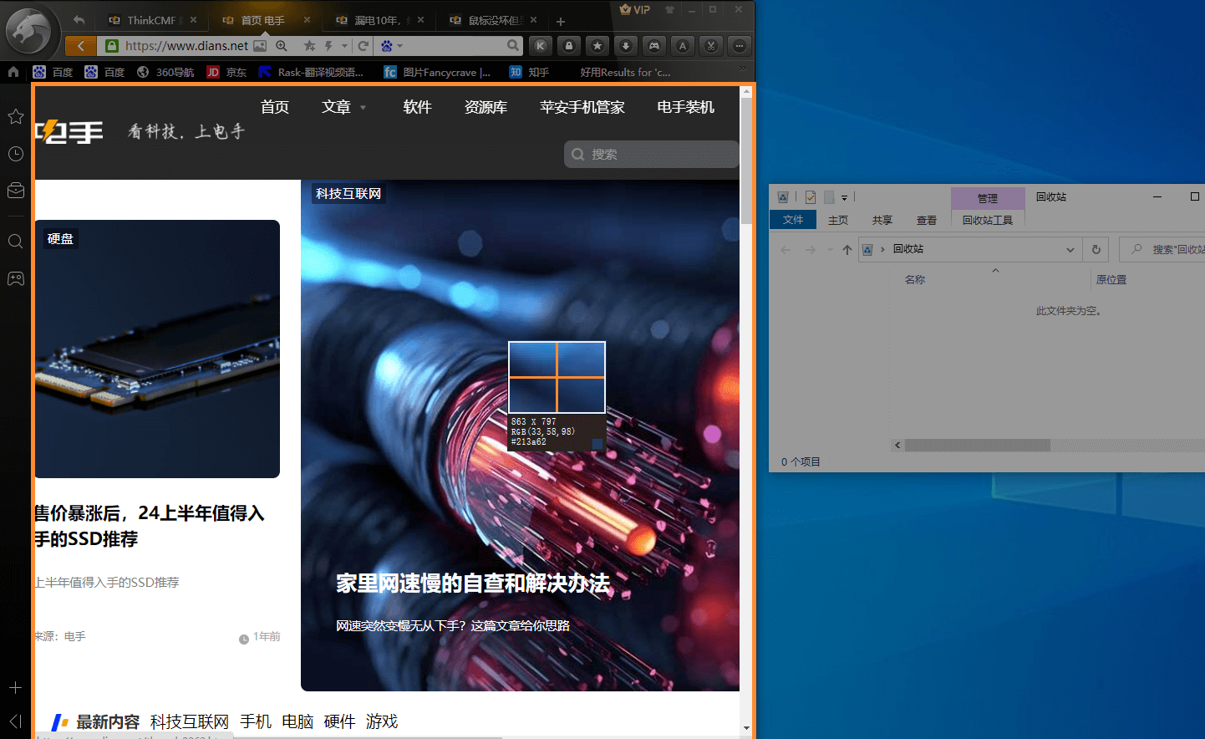Toggle ad blocking with the A toolbar icon
The width and height of the screenshot is (1205, 739).
point(682,46)
